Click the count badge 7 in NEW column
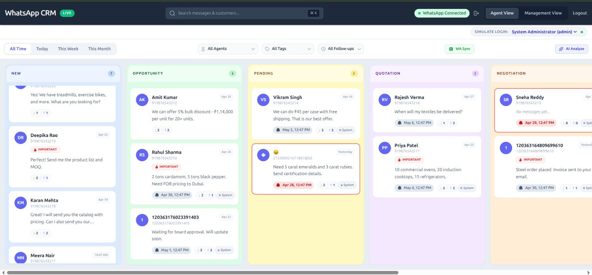Image resolution: width=592 pixels, height=275 pixels. coord(111,74)
